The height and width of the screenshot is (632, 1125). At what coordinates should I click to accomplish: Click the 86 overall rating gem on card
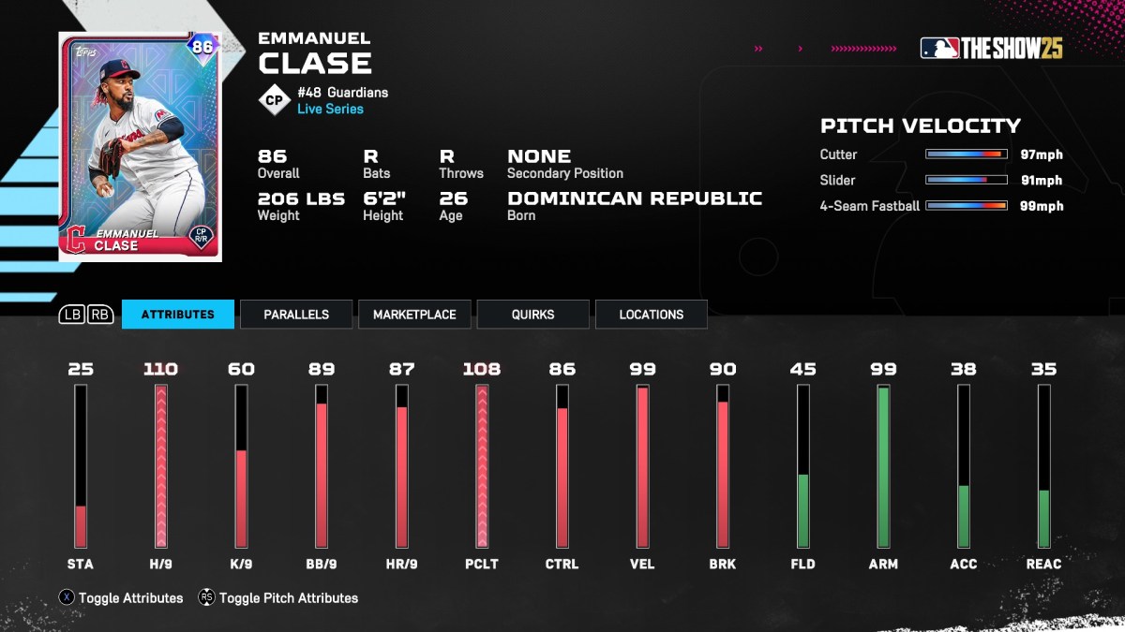(202, 47)
